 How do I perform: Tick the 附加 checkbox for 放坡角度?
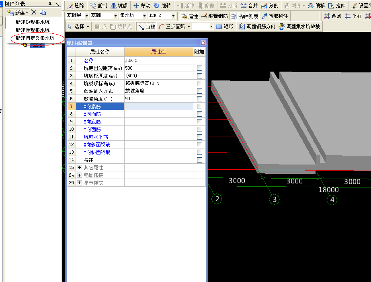pyautogui.click(x=199, y=99)
